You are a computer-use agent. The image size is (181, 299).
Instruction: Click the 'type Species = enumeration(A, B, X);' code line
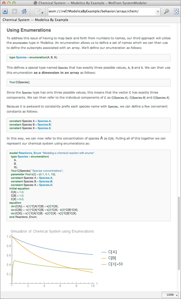click(34, 57)
